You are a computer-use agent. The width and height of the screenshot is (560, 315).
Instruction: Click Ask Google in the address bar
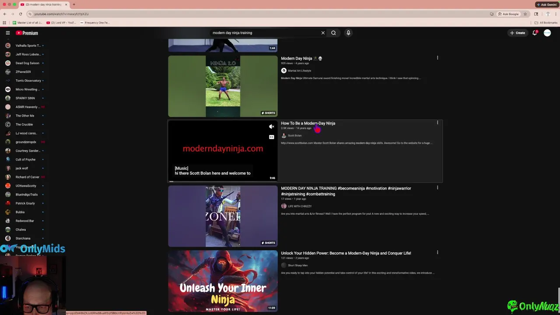(x=508, y=14)
